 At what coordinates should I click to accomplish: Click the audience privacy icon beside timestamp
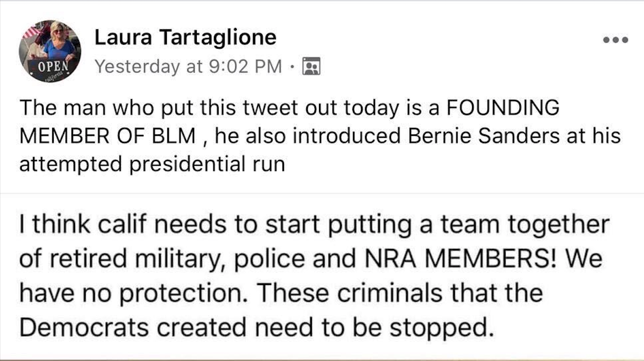pos(311,66)
